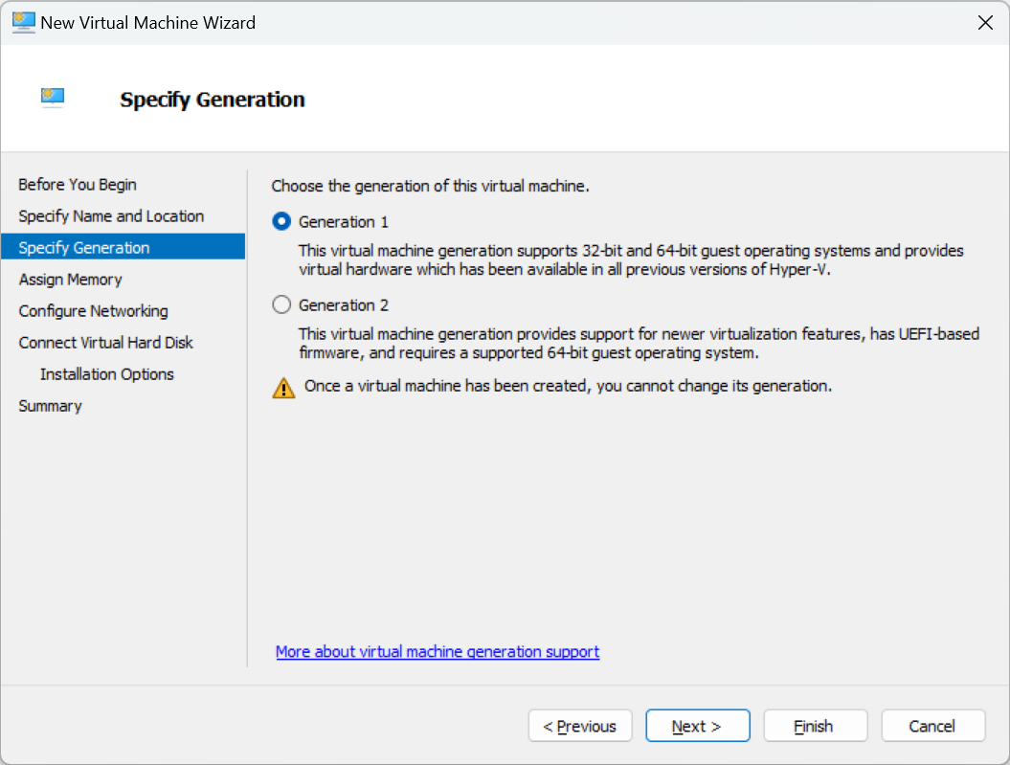Open the Specify Name and Location step
1010x765 pixels.
tap(111, 216)
